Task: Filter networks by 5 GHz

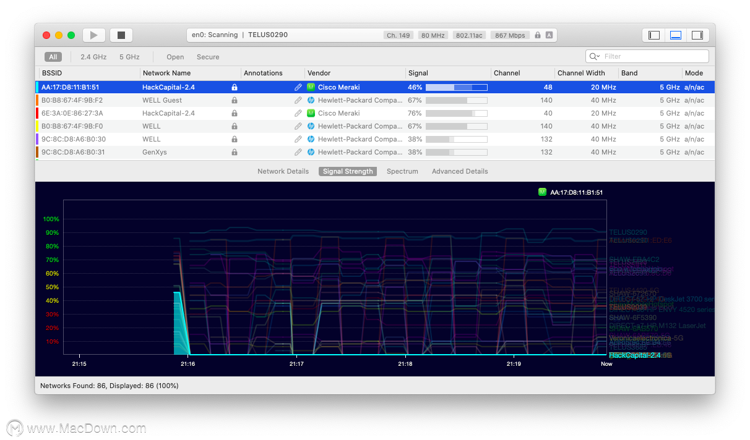Action: [129, 57]
